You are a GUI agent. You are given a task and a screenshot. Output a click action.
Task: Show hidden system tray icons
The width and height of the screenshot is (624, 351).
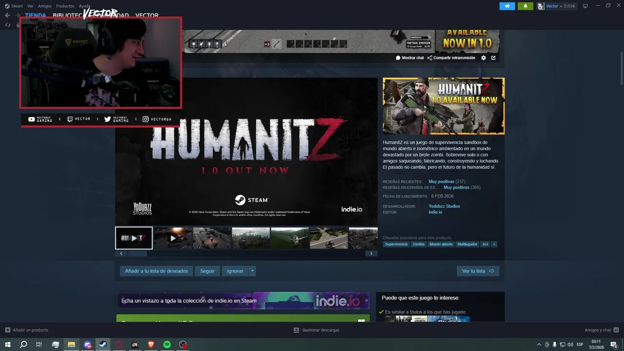pyautogui.click(x=539, y=345)
